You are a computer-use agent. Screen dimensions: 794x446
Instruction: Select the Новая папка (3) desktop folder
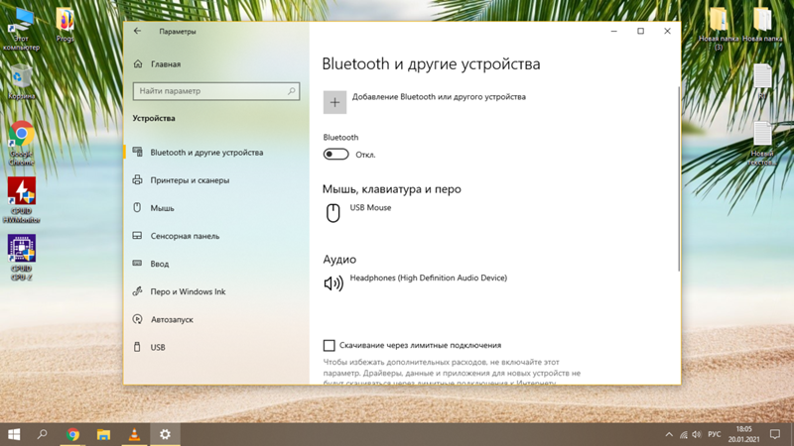click(719, 29)
